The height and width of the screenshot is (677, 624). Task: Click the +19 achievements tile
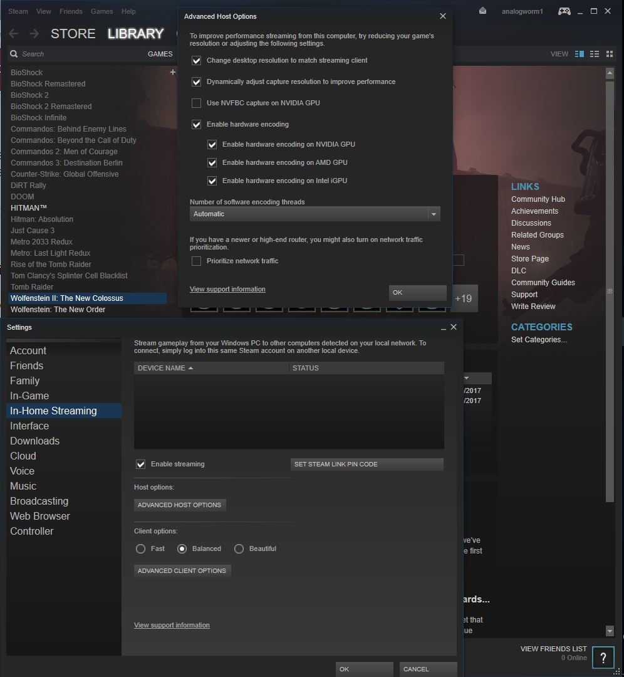click(x=464, y=298)
